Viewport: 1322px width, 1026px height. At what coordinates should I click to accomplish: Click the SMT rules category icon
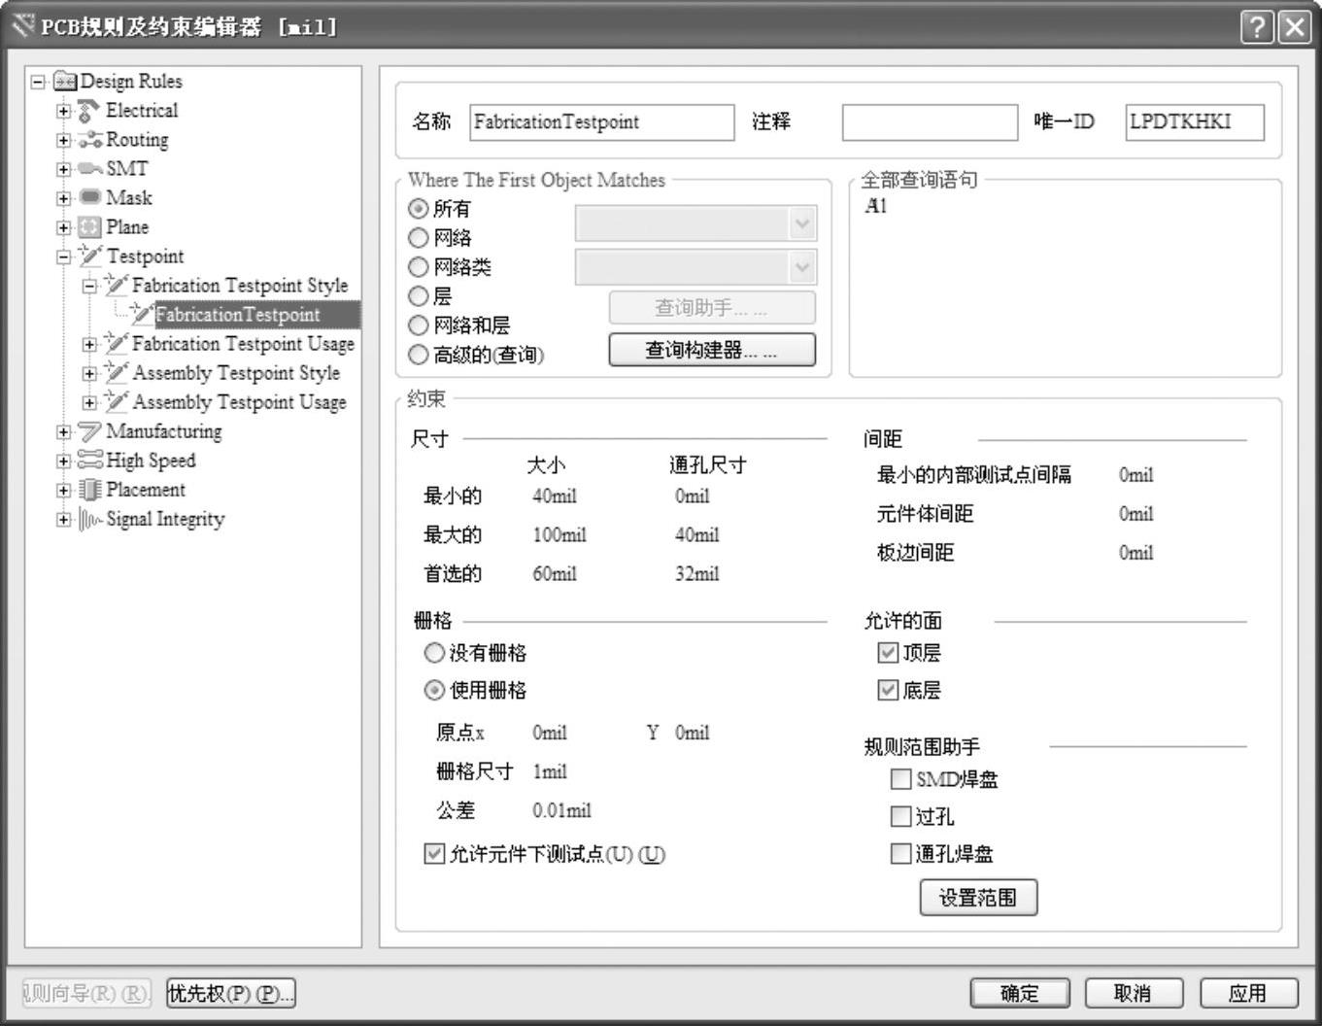pos(89,169)
